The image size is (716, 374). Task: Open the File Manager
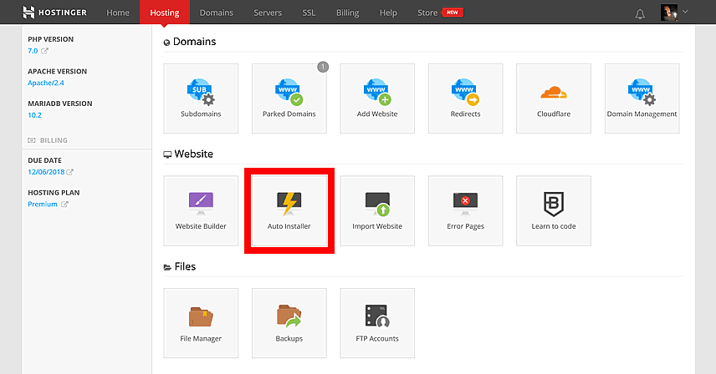201,323
